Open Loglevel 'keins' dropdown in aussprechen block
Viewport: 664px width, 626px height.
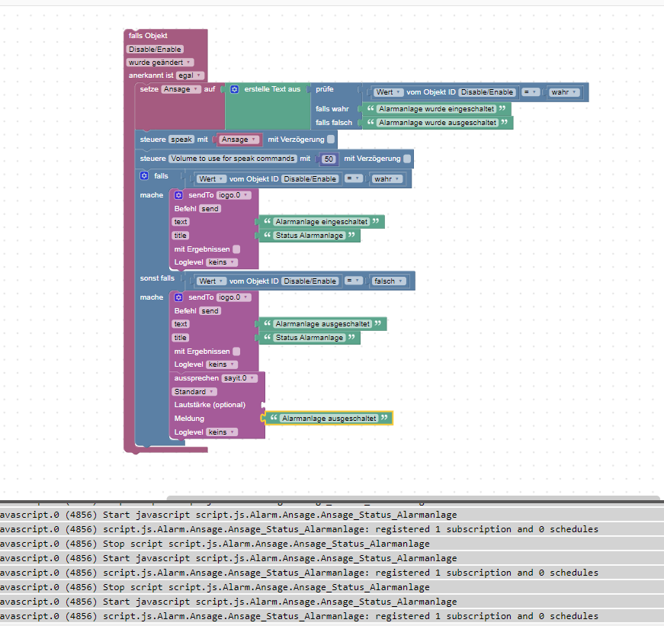point(222,432)
